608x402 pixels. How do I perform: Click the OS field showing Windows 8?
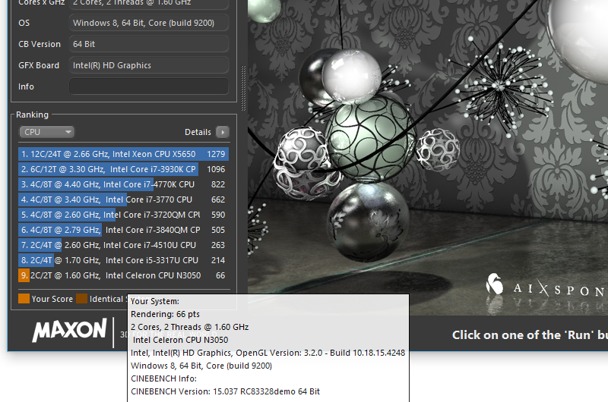[149, 23]
